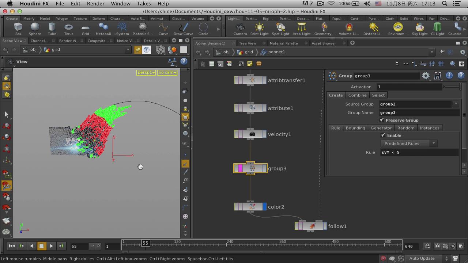Image resolution: width=468 pixels, height=263 pixels.
Task: Select the Curve shelf tool
Action: click(x=163, y=28)
